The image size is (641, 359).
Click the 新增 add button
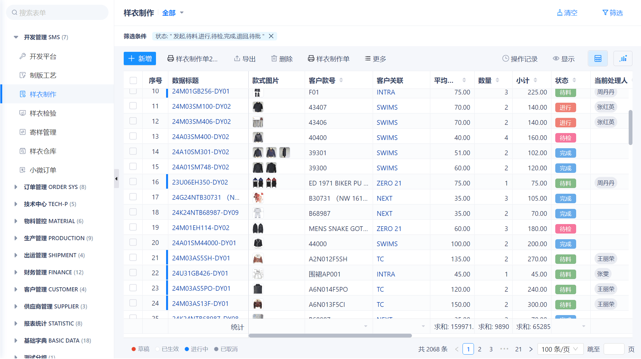(140, 58)
